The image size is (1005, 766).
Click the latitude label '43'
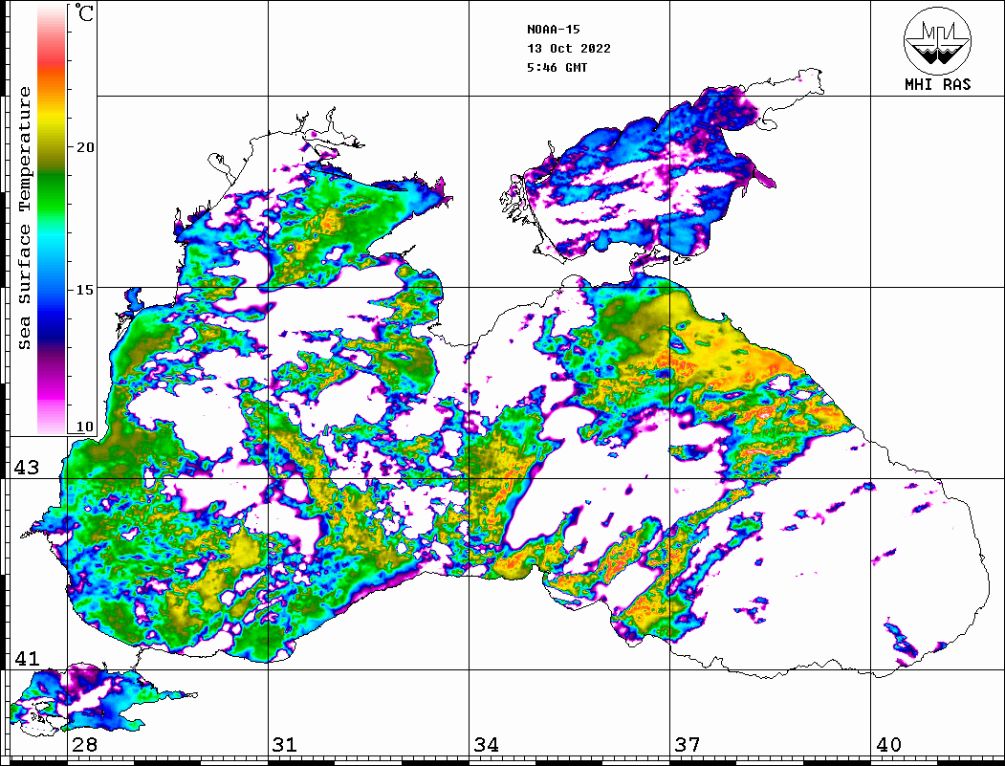27,468
